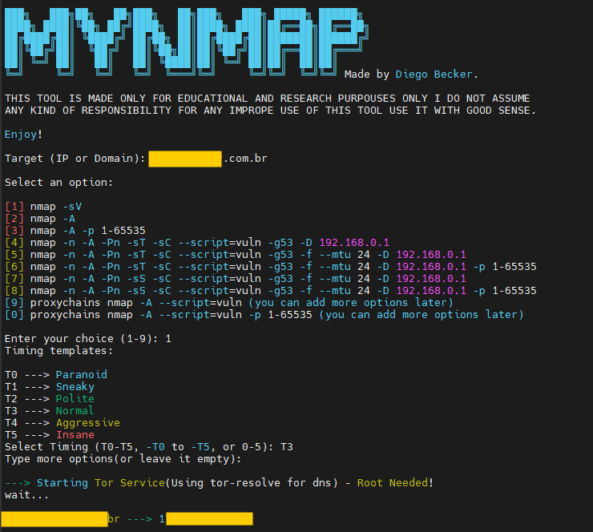Click the 'THIS TOOL IS MADE ONLY FOR EDUCATIONAL' line
Image resolution: width=593 pixels, height=532 pixels.
tap(267, 99)
